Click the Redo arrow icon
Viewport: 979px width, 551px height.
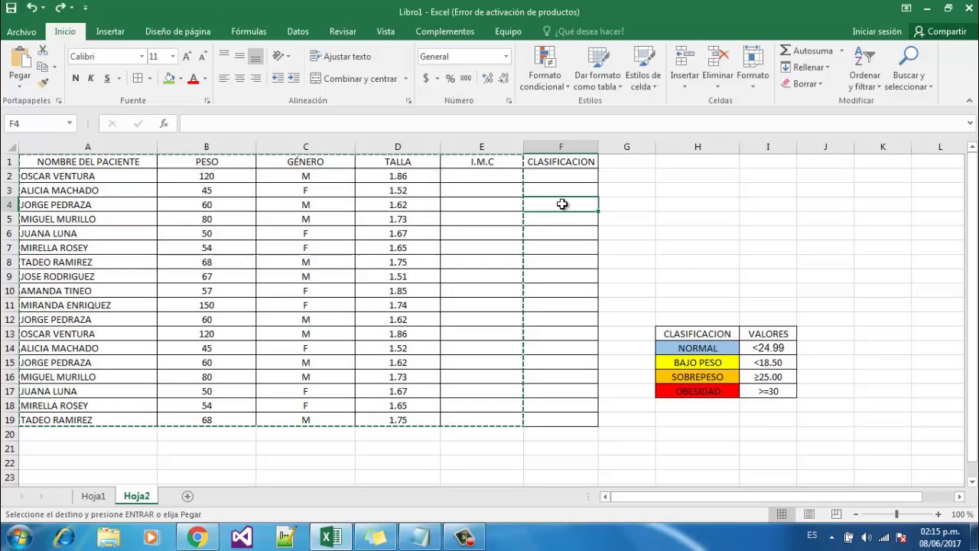60,8
